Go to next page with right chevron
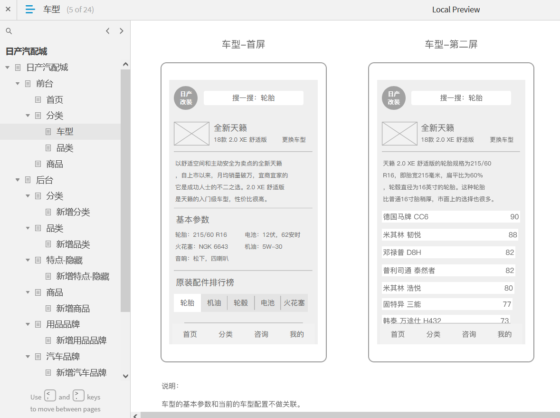This screenshot has height=418, width=560. click(x=122, y=31)
